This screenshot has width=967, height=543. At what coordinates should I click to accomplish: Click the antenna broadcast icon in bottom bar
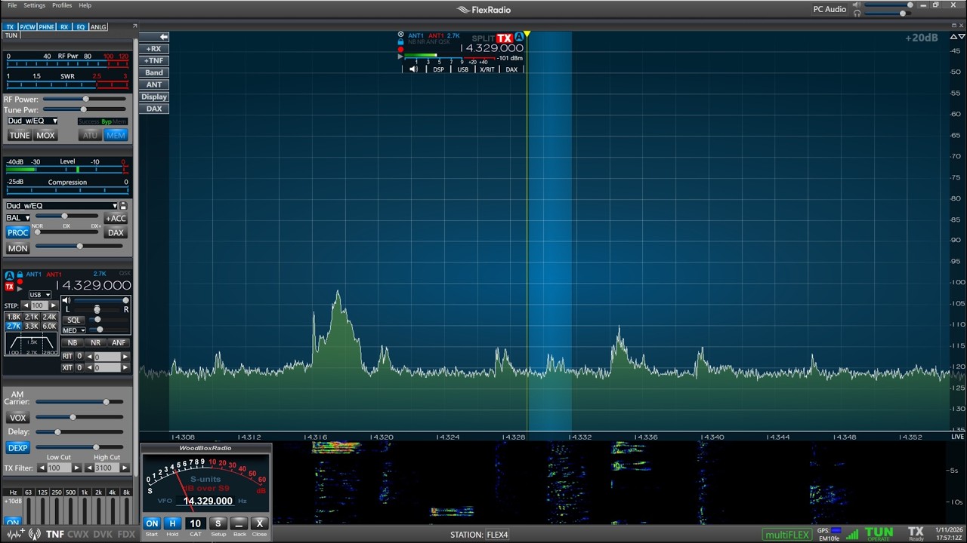tap(35, 534)
